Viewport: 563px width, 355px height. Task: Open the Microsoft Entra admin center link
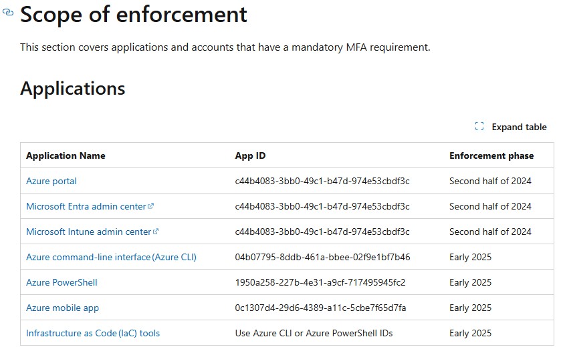click(86, 206)
